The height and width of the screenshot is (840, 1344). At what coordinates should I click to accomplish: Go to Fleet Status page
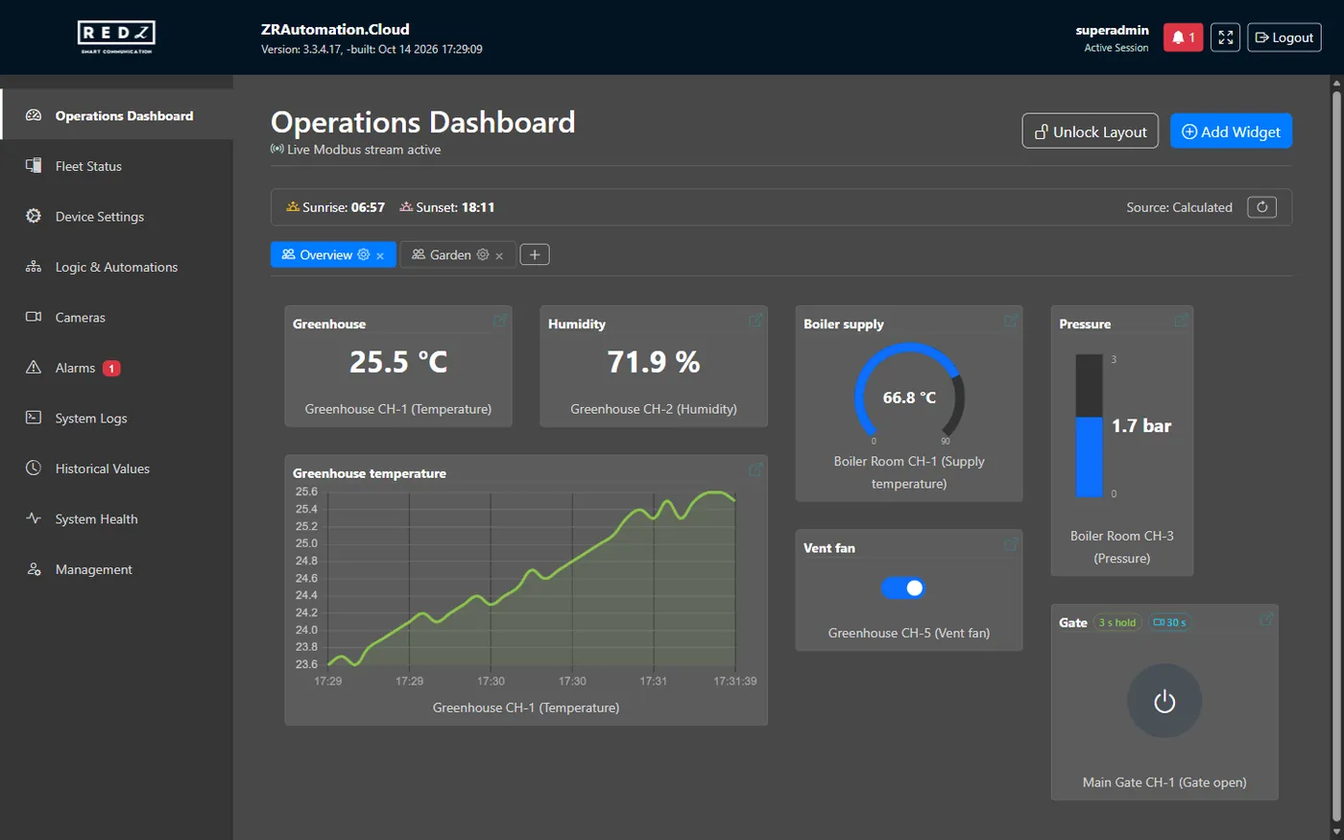117,166
